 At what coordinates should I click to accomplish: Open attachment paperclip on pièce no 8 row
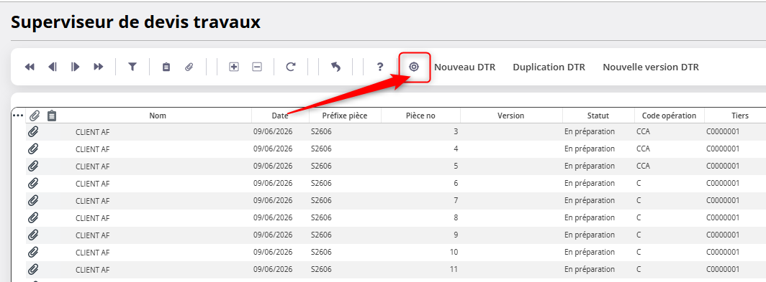tap(33, 217)
